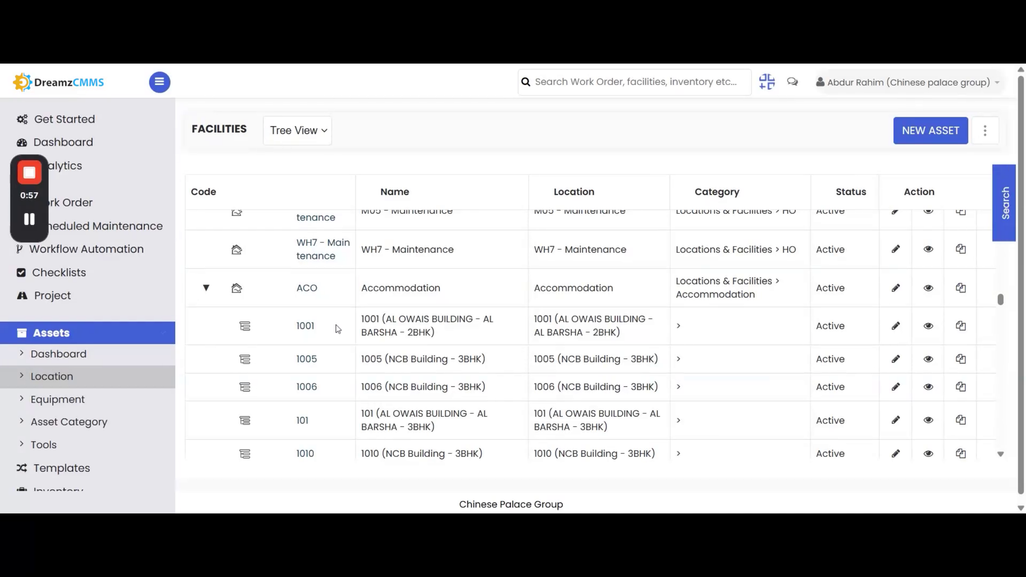Open the Tree View dropdown
The height and width of the screenshot is (577, 1026).
coord(298,130)
